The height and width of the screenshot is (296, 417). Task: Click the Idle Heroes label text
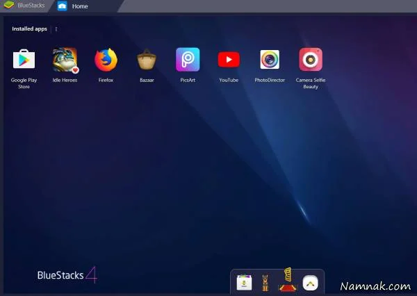click(x=65, y=80)
